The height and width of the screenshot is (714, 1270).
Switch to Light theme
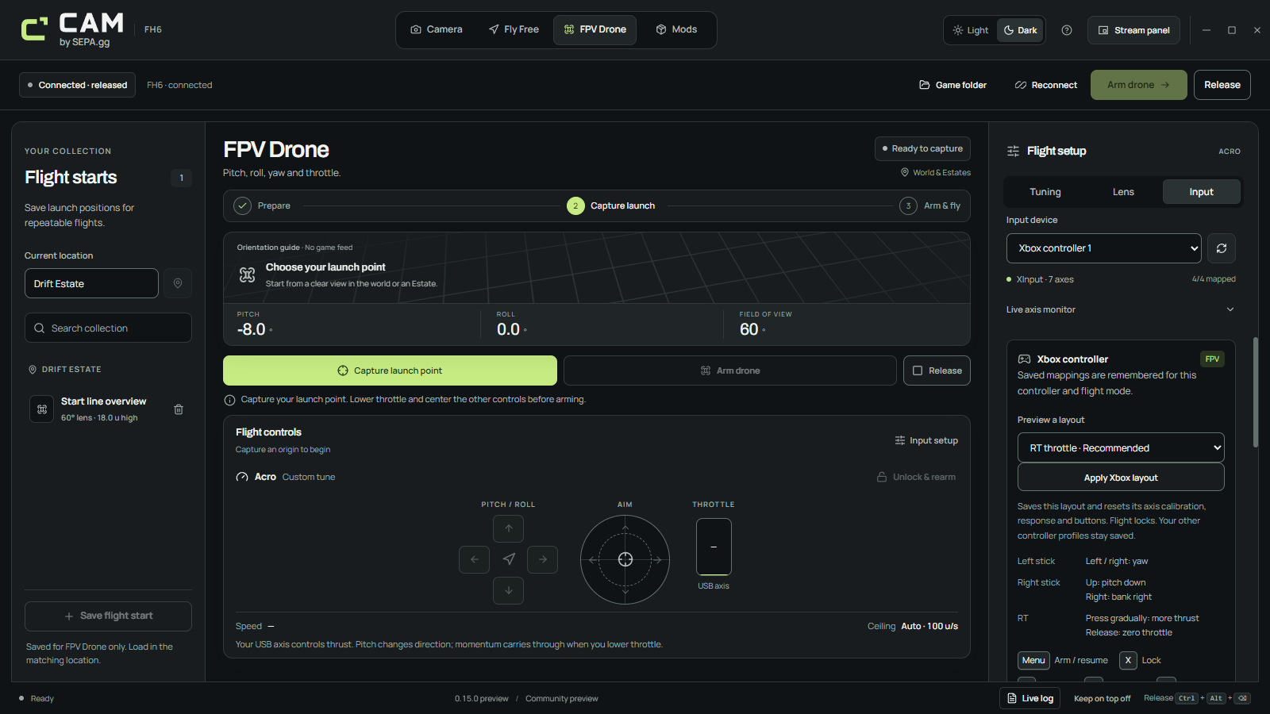coord(971,30)
